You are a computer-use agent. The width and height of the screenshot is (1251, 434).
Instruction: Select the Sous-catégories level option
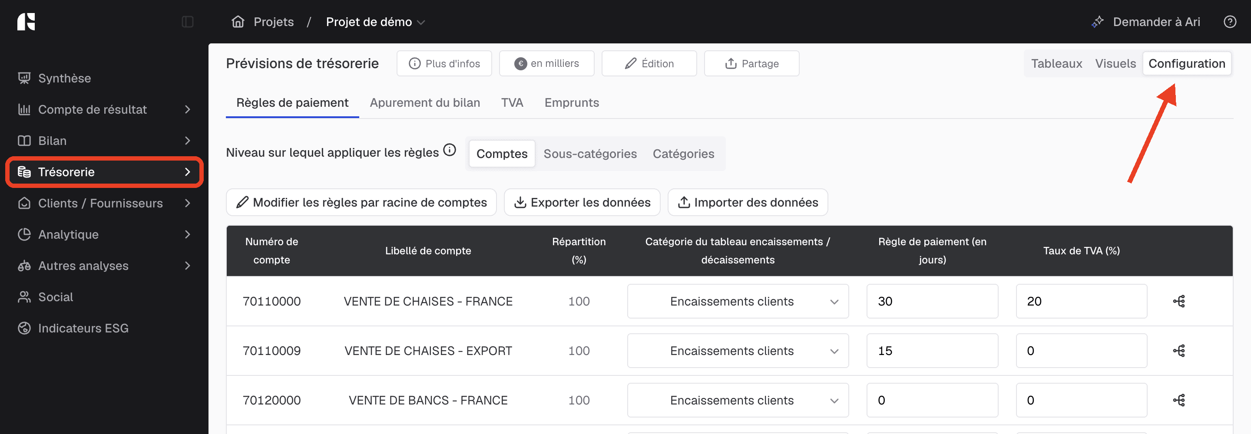(x=590, y=154)
